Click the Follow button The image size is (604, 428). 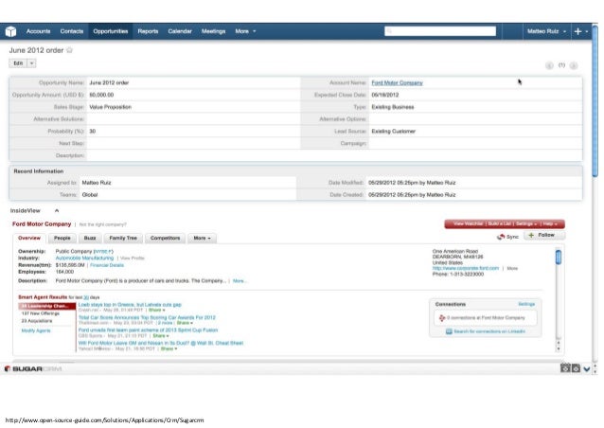544,235
